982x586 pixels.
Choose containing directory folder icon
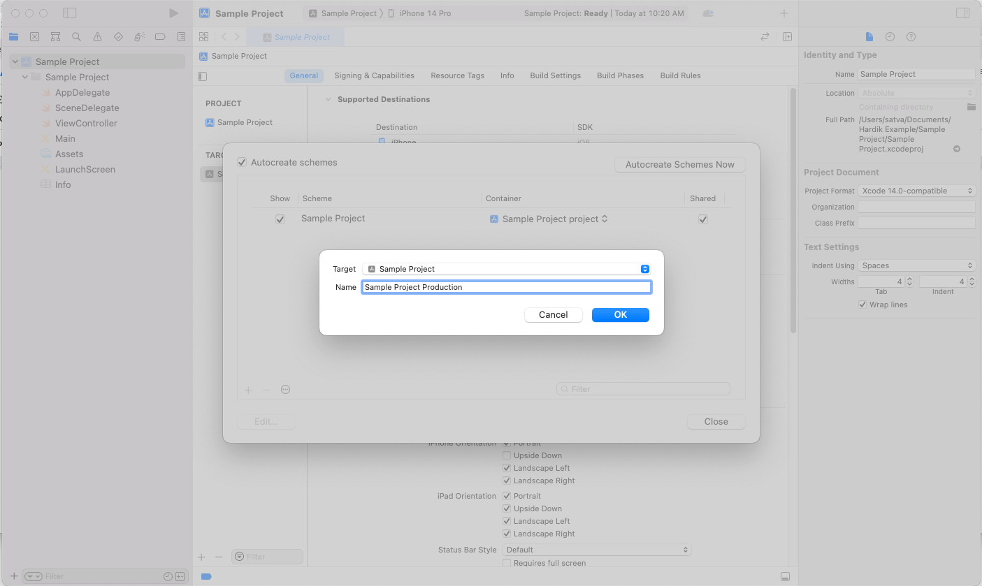point(971,107)
